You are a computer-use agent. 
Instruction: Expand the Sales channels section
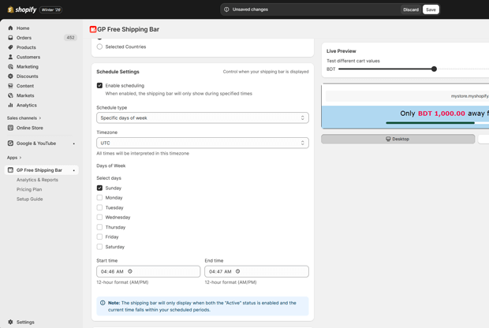(24, 118)
